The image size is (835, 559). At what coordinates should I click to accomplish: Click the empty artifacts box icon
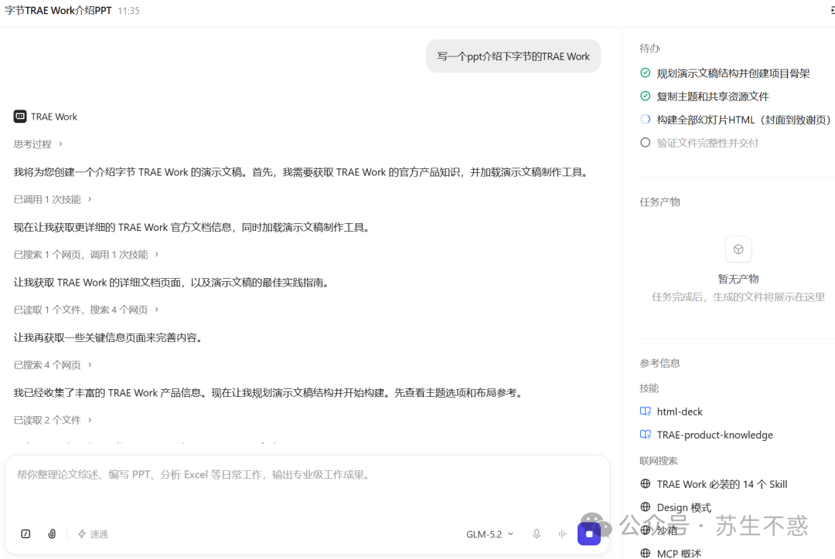pyautogui.click(x=738, y=249)
